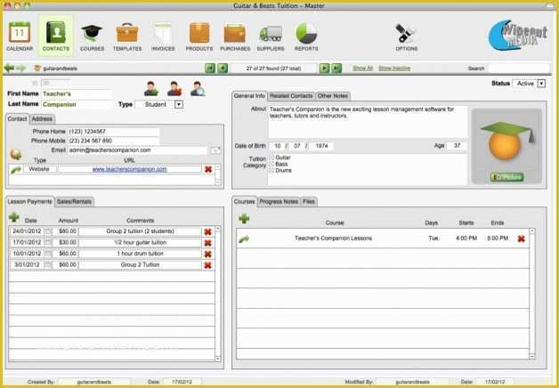559x388 pixels.
Task: Click the Phone Mobile field
Action: tap(113, 141)
